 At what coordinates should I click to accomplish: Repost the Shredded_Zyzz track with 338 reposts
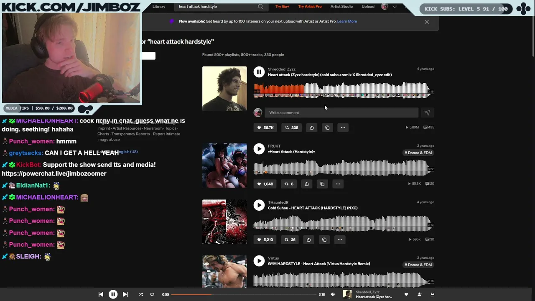click(292, 128)
